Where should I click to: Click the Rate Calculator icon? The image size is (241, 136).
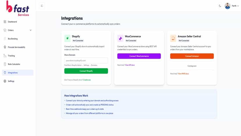coord(5,64)
